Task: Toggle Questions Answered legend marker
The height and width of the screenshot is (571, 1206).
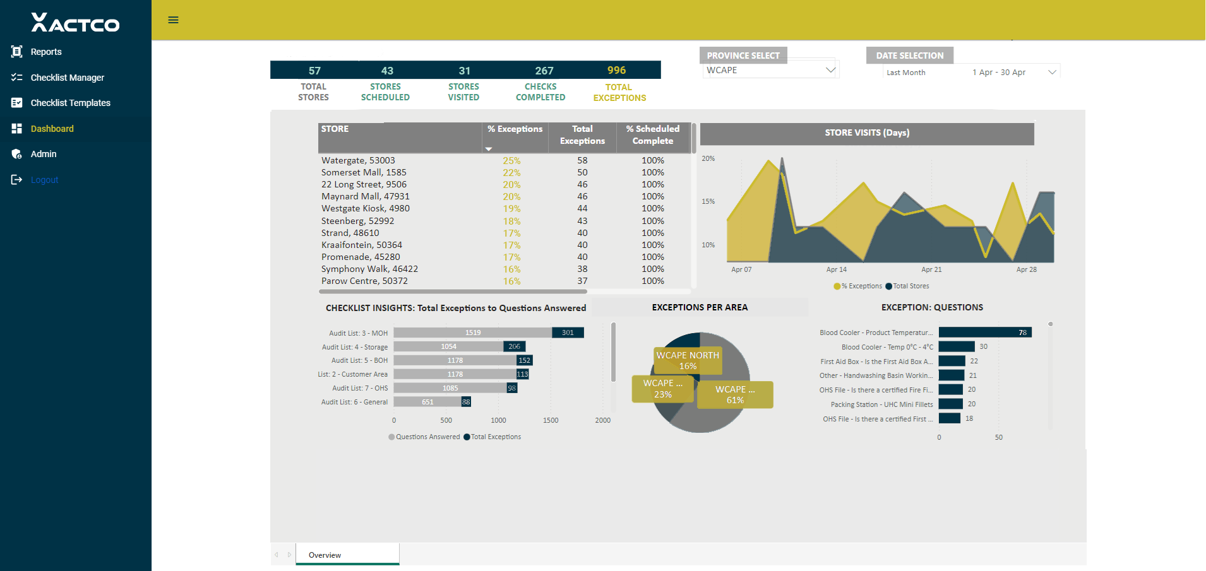Action: 391,437
